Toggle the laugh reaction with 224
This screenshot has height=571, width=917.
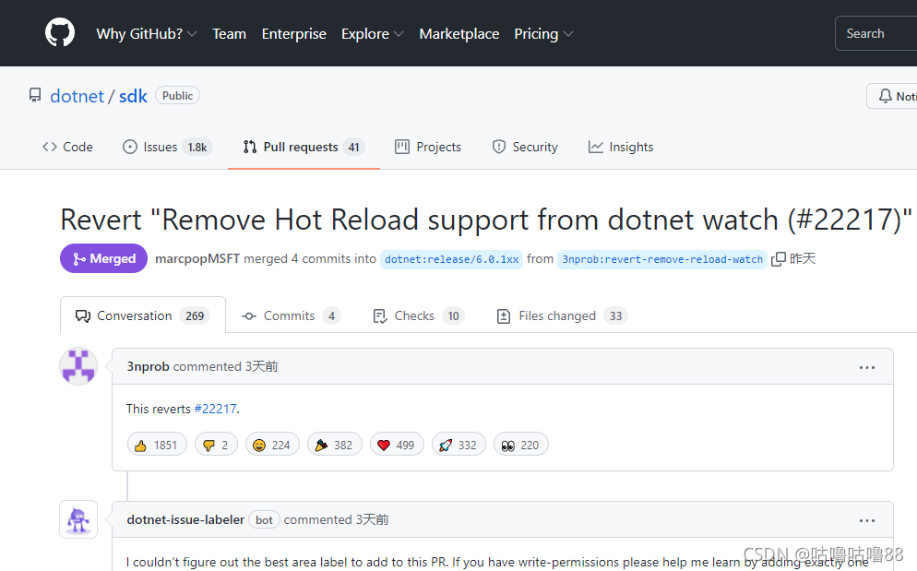(272, 445)
